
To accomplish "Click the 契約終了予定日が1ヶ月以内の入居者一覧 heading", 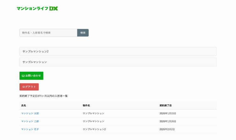I will coord(43,96).
